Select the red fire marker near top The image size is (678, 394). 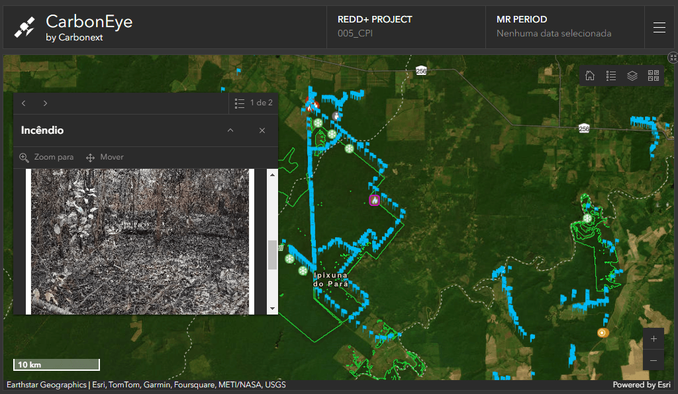(312, 104)
